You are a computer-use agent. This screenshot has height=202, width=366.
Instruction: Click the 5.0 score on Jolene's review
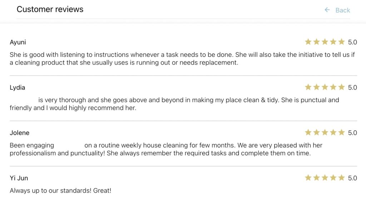[x=352, y=133]
